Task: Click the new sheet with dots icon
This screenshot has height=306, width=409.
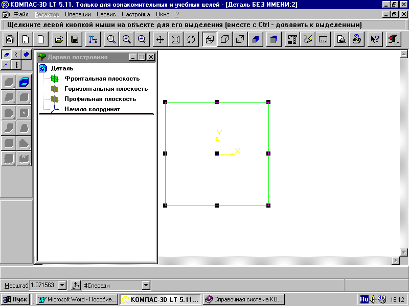Action: [26, 39]
